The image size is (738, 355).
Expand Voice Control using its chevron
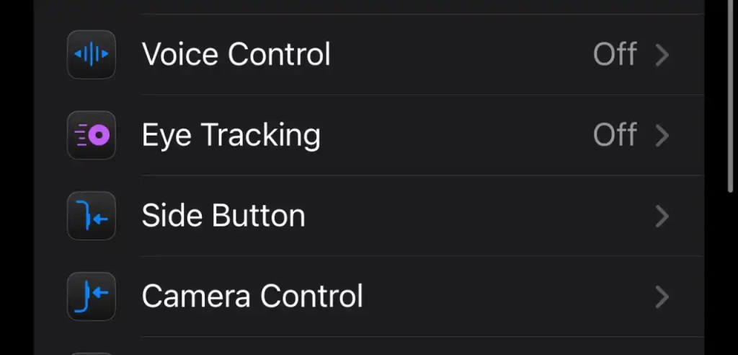click(x=662, y=55)
